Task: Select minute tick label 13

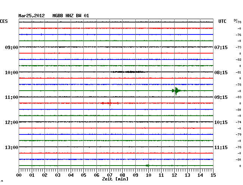Action: 187,175
